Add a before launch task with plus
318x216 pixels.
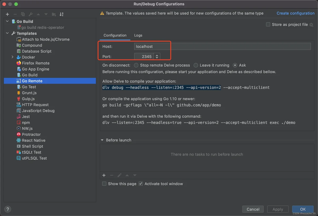tap(104, 175)
